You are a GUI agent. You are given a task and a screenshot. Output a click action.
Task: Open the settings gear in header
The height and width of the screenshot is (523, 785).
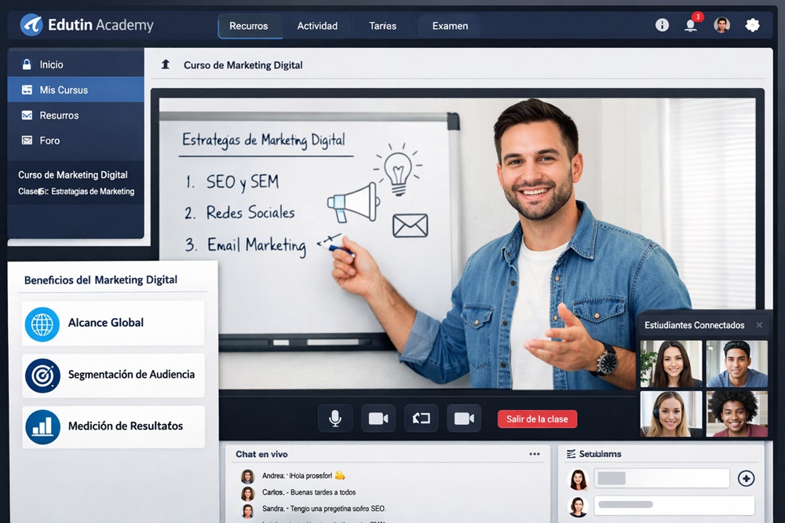click(x=752, y=25)
